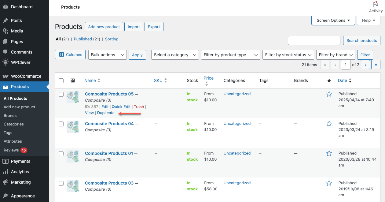Click the Posts pushpin icon
The image size is (385, 202).
tap(5, 21)
